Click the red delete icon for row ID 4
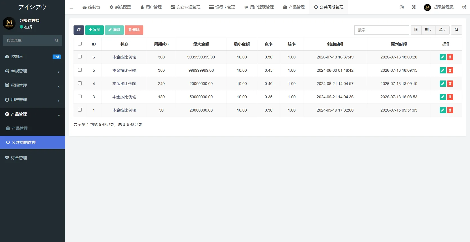The width and height of the screenshot is (470, 242). [450, 84]
